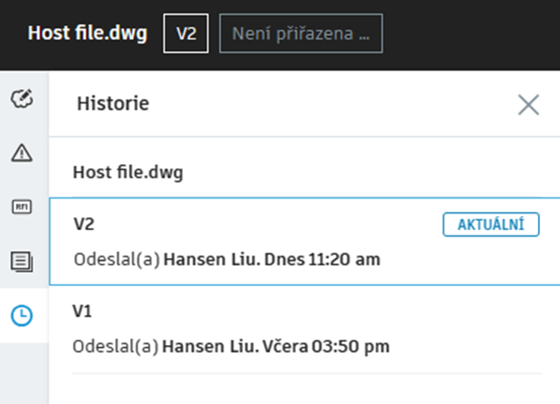560x404 pixels.
Task: Open the sheets list sidebar icon
Action: (x=22, y=260)
